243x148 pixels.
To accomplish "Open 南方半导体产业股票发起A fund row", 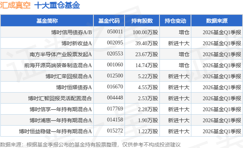I will (x=61, y=54).
